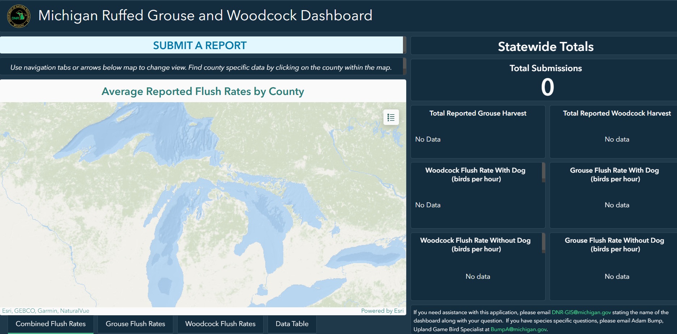This screenshot has width=677, height=334.
Task: Click scrollbar in Woodcock Flush Rate Without Dog card
Action: point(543,243)
